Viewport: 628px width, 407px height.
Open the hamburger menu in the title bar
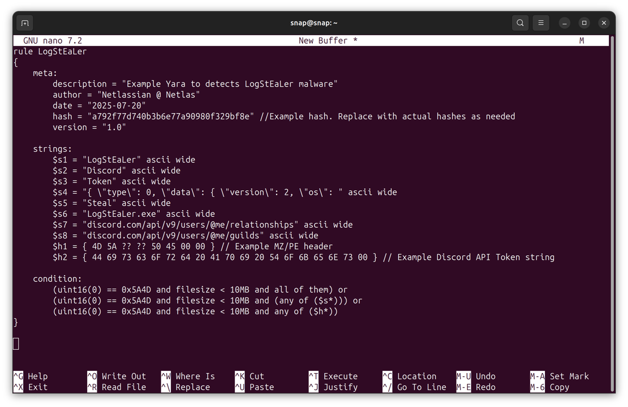coord(541,23)
